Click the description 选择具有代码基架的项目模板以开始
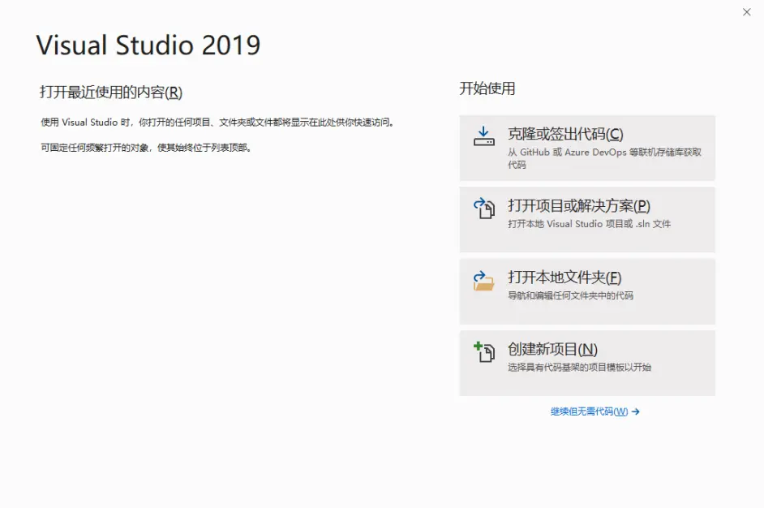This screenshot has width=764, height=508. pos(579,367)
